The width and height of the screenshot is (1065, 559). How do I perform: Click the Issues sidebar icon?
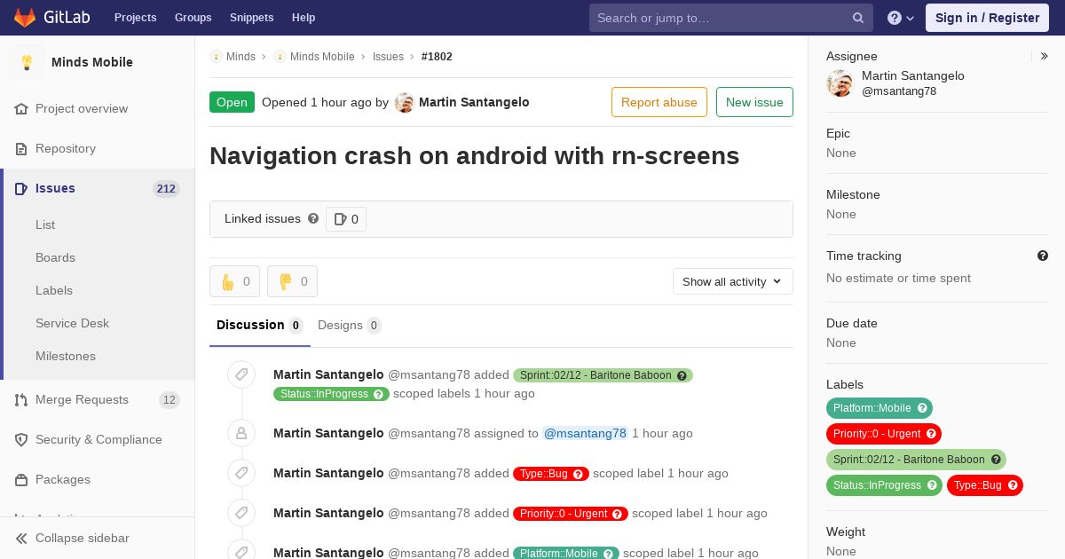pyautogui.click(x=21, y=188)
